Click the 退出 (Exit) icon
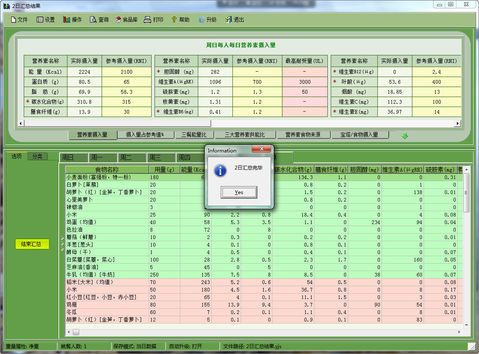 [x=229, y=20]
